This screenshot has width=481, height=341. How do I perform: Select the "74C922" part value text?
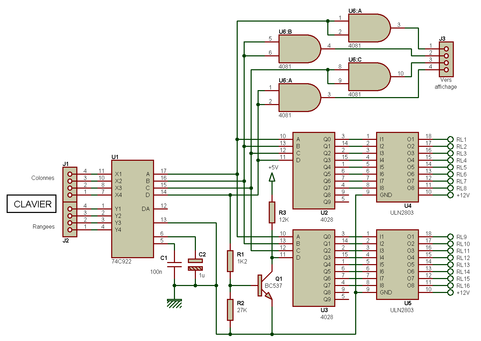coord(121,261)
